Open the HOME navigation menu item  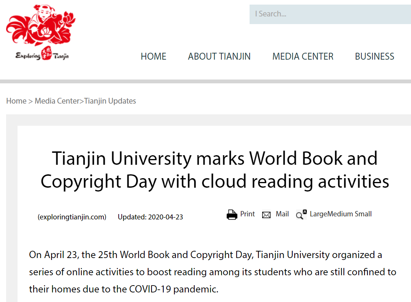153,57
